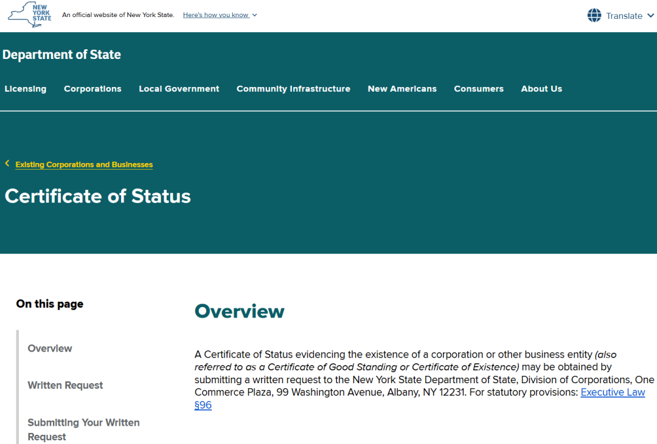Screen dimensions: 657x444
Task: Open the New Americans menu
Action: click(402, 89)
